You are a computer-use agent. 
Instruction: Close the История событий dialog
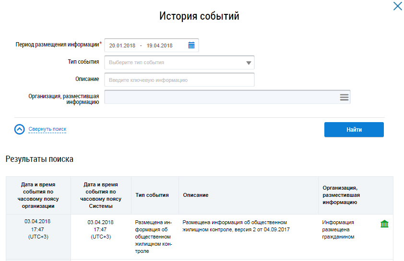click(x=397, y=6)
